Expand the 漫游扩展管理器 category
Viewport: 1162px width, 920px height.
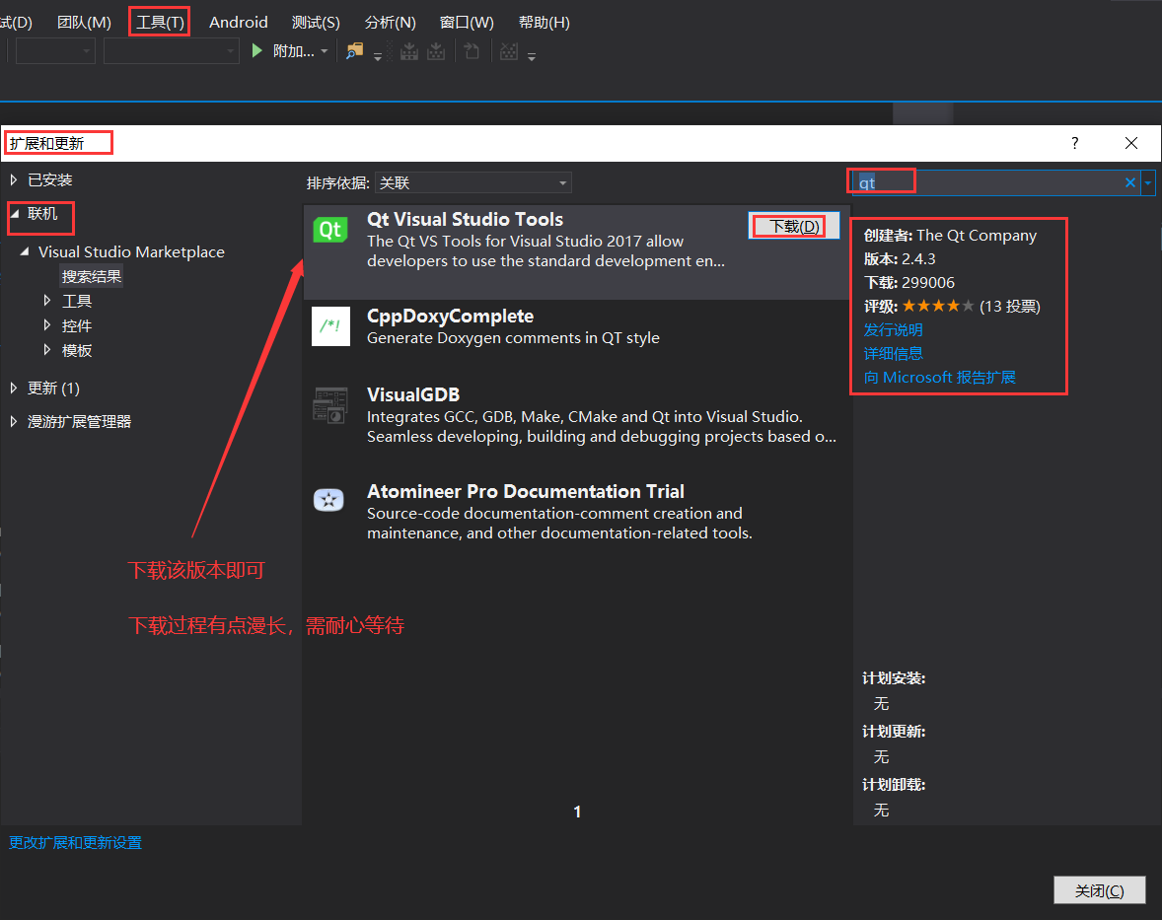14,421
